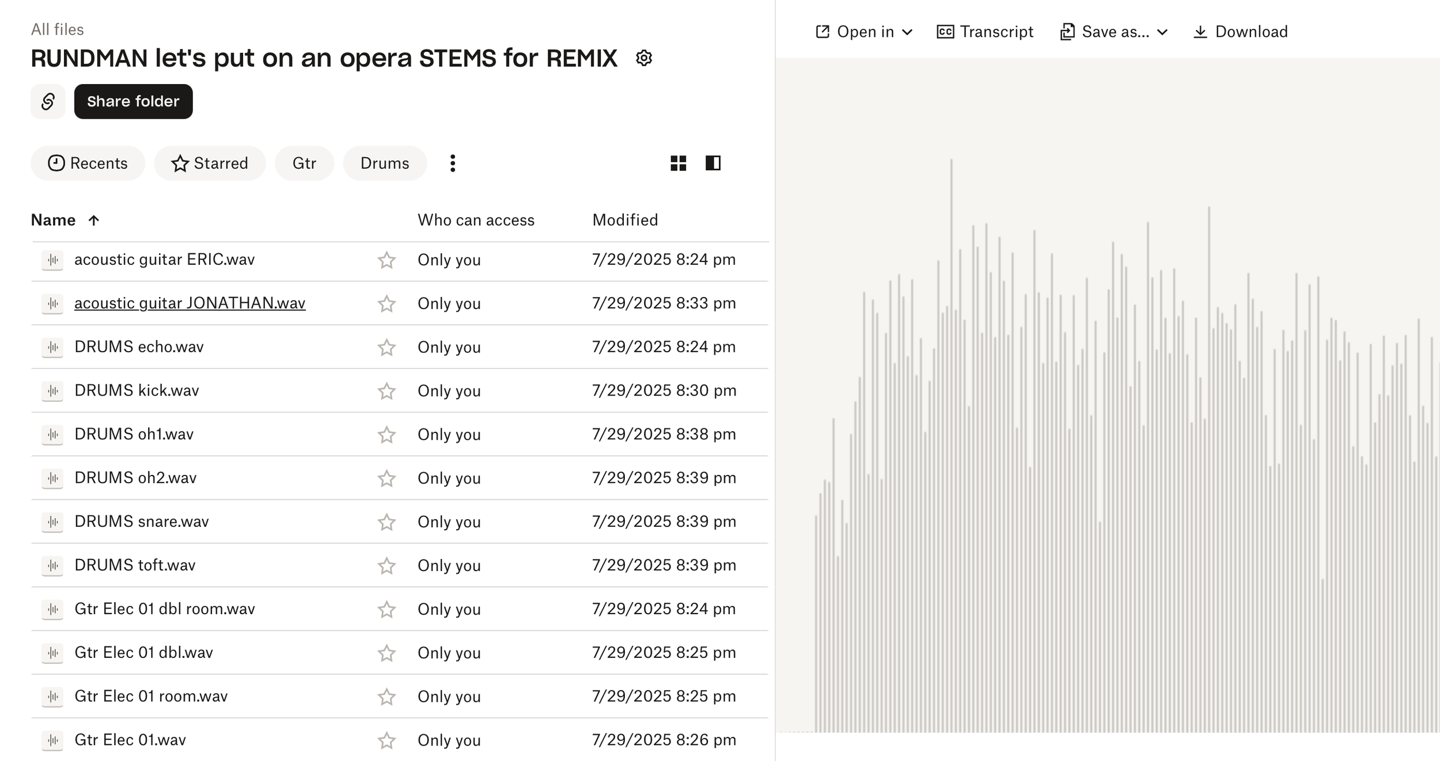Star the acoustic guitar ERIC.wav file
The height and width of the screenshot is (761, 1440).
pos(386,260)
